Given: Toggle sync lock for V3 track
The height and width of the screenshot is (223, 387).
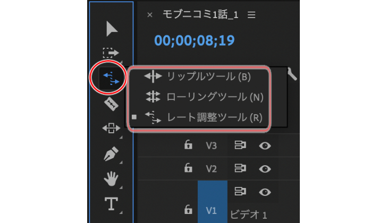Looking at the screenshot, I should (x=240, y=145).
